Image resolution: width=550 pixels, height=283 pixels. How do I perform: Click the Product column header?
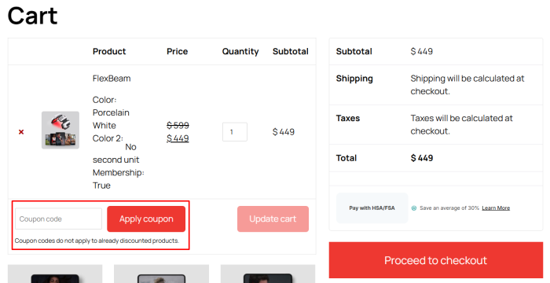(x=109, y=51)
